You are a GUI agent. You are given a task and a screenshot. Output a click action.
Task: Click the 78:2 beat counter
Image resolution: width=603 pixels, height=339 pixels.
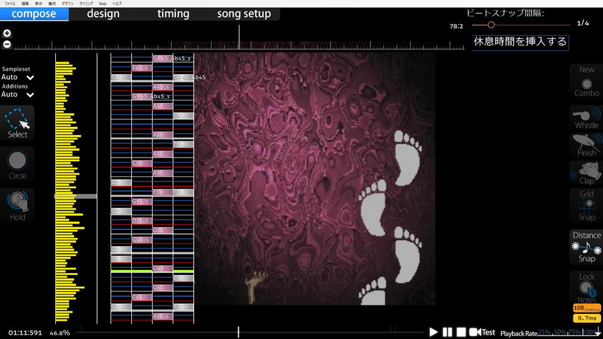[x=456, y=26]
